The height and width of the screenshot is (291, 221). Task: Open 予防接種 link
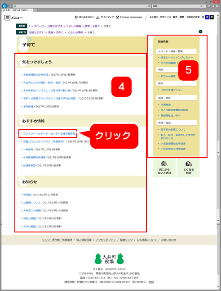(x=28, y=106)
